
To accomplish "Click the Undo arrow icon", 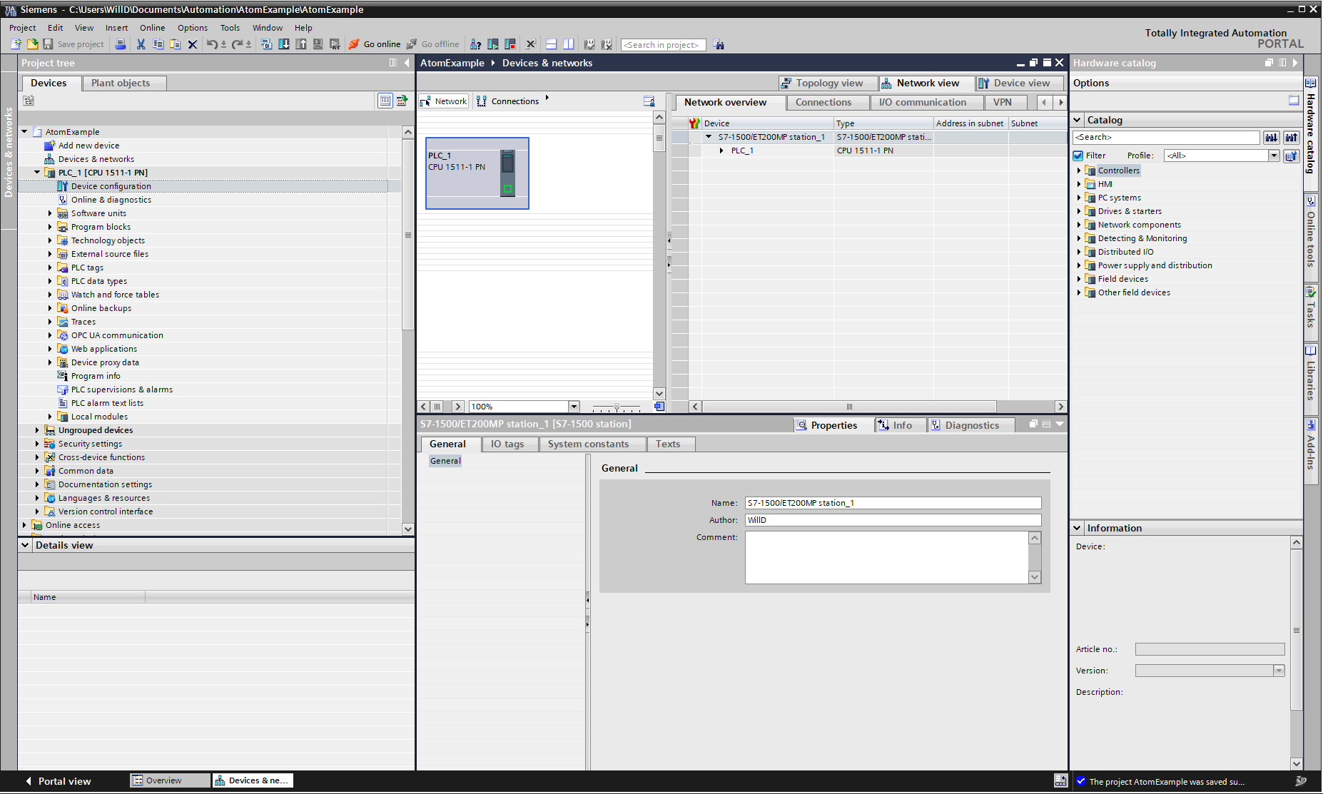I will tap(211, 44).
